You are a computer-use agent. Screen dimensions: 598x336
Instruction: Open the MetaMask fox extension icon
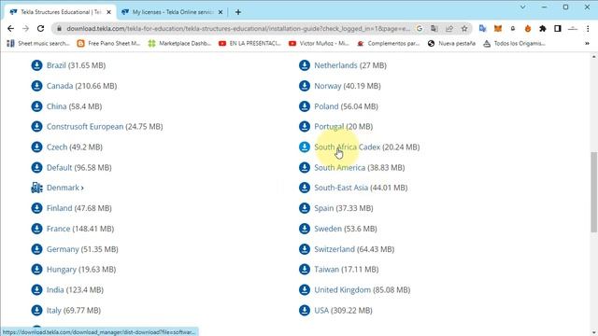coord(498,29)
